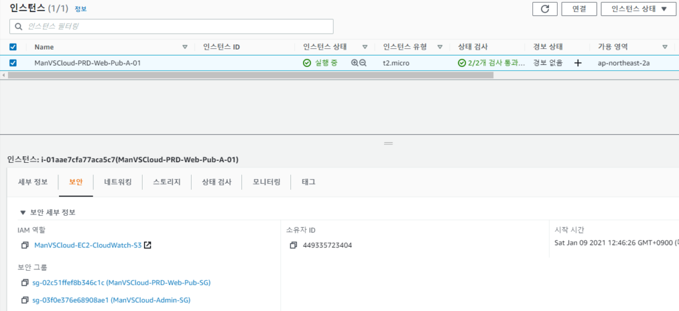Collapse the 보안 세부 정보 section

pos(23,212)
